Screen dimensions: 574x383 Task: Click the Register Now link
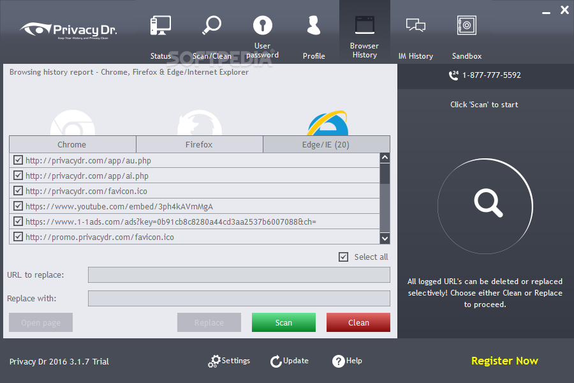[x=504, y=361]
